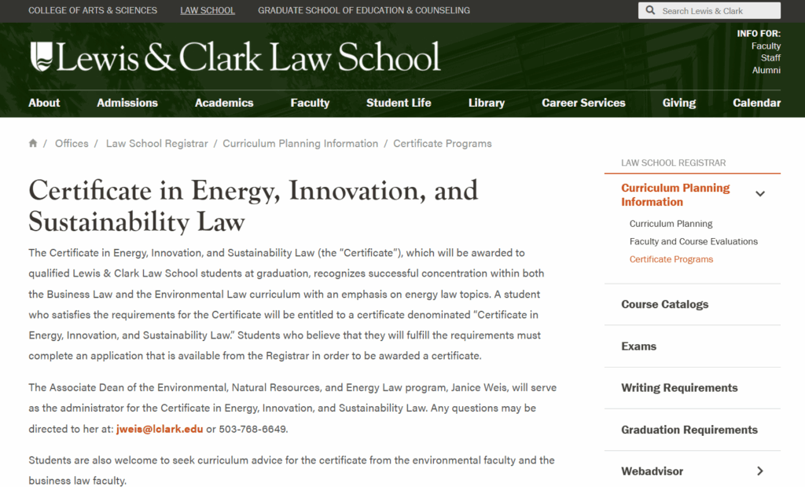Open Webadvisor sidebar item
805x487 pixels.
[652, 471]
